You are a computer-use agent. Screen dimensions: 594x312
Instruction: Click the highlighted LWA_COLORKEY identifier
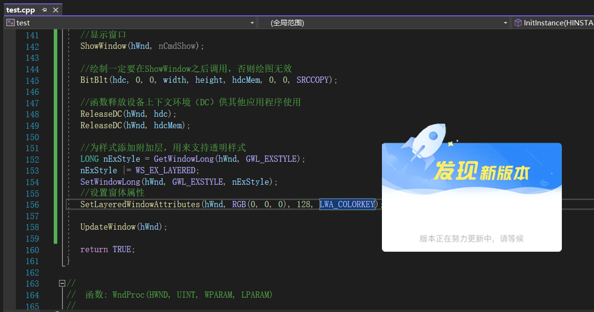(x=347, y=204)
